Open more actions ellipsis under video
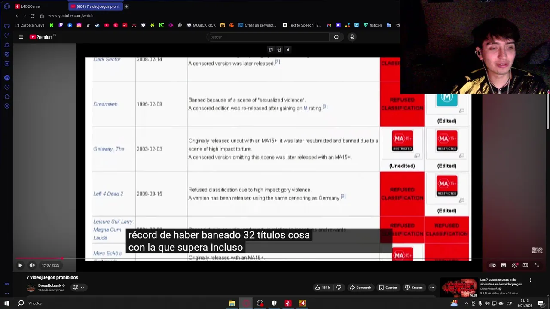 (x=432, y=288)
